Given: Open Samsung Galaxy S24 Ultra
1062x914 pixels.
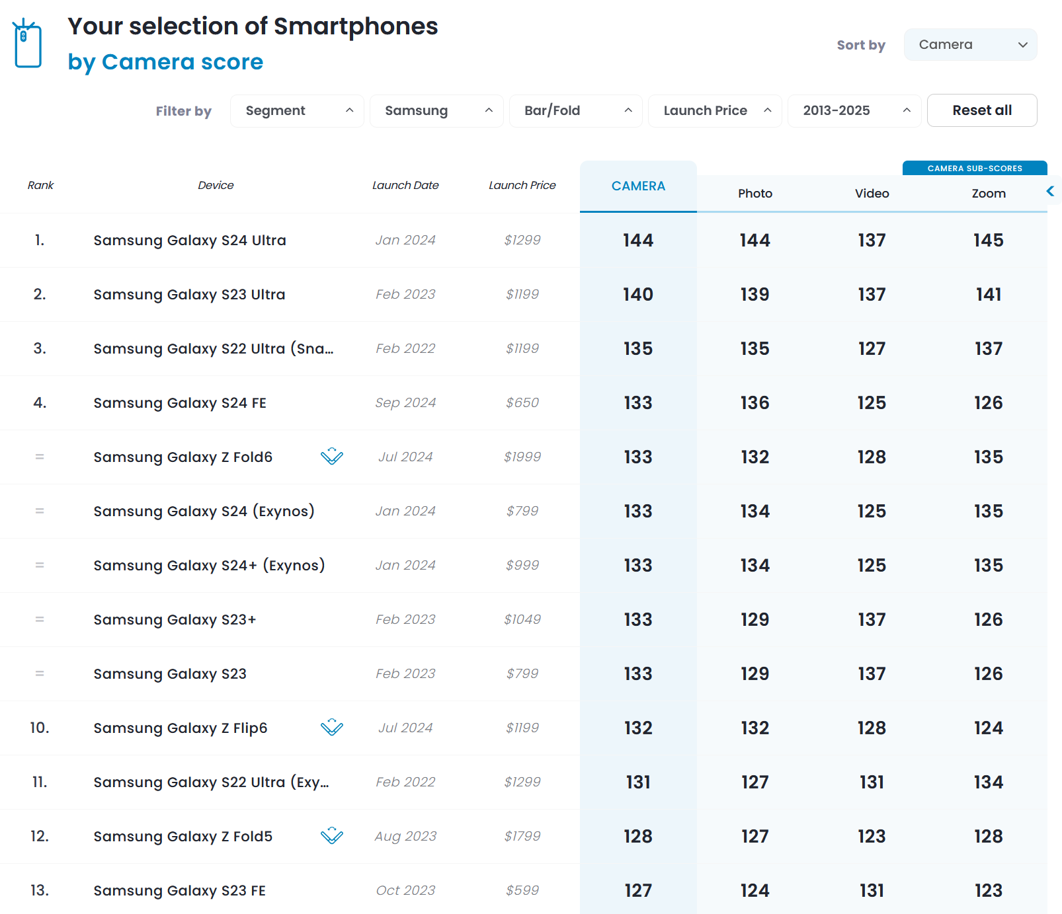Looking at the screenshot, I should (190, 241).
